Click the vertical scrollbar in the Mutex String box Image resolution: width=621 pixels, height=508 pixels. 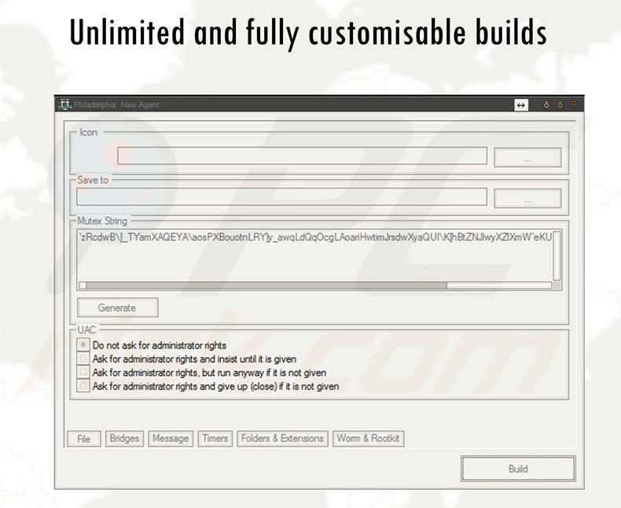[557, 256]
